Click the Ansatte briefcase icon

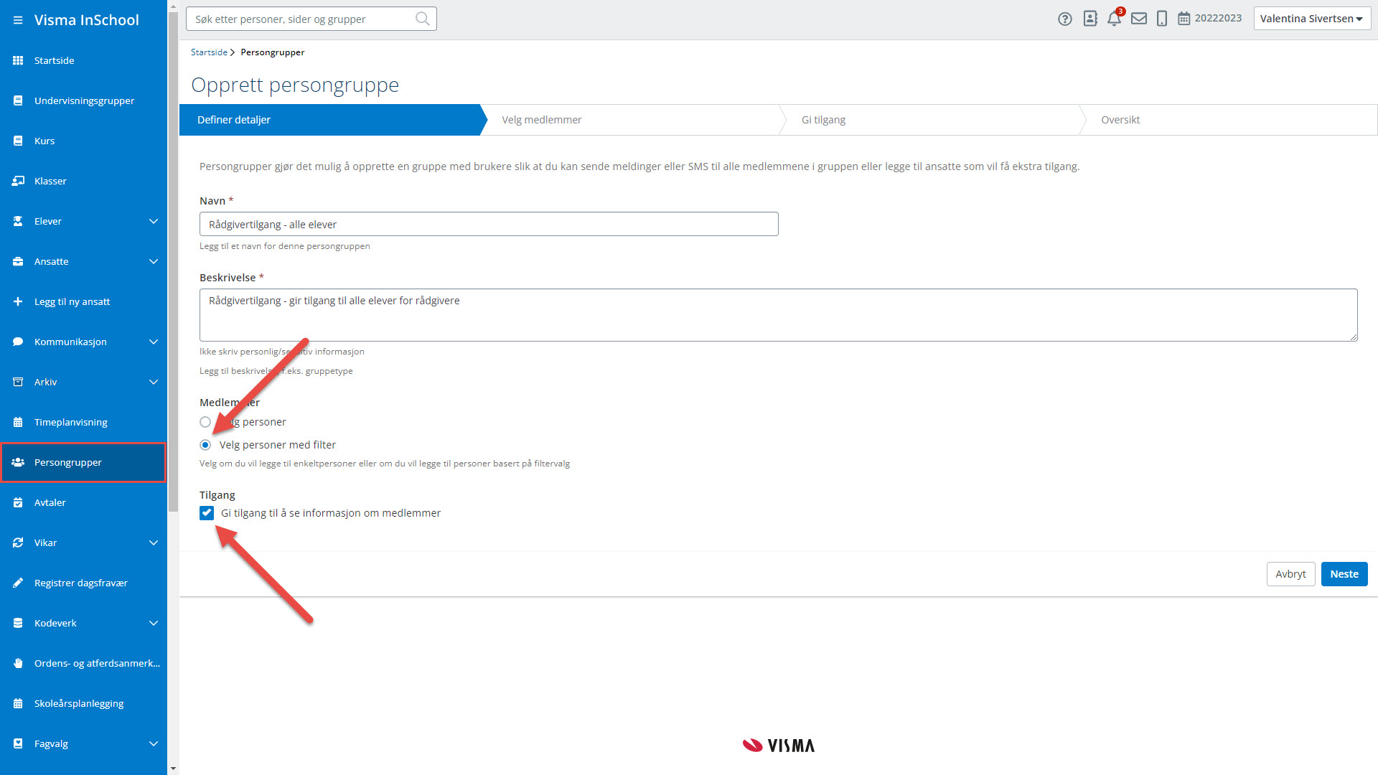point(18,261)
